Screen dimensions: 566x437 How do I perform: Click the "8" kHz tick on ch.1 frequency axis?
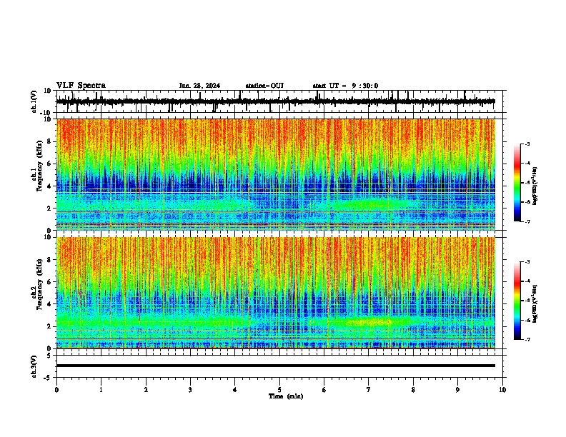pyautogui.click(x=49, y=141)
